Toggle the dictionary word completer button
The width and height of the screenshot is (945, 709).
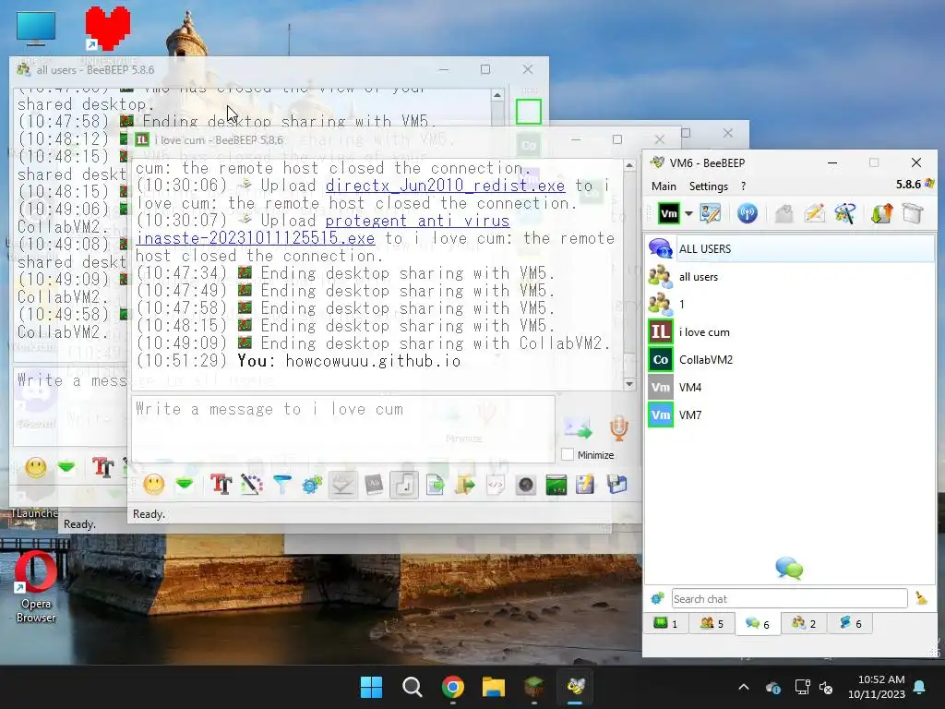374,484
